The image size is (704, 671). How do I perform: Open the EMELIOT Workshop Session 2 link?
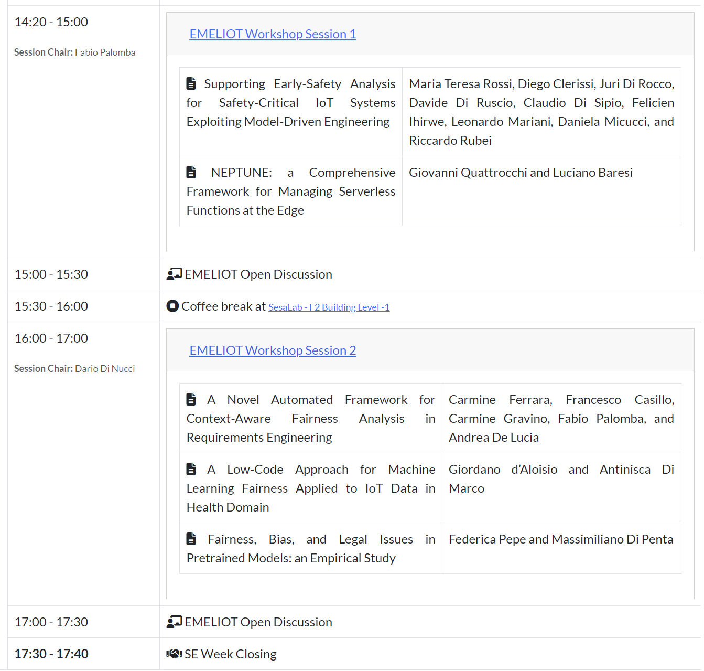pyautogui.click(x=273, y=350)
